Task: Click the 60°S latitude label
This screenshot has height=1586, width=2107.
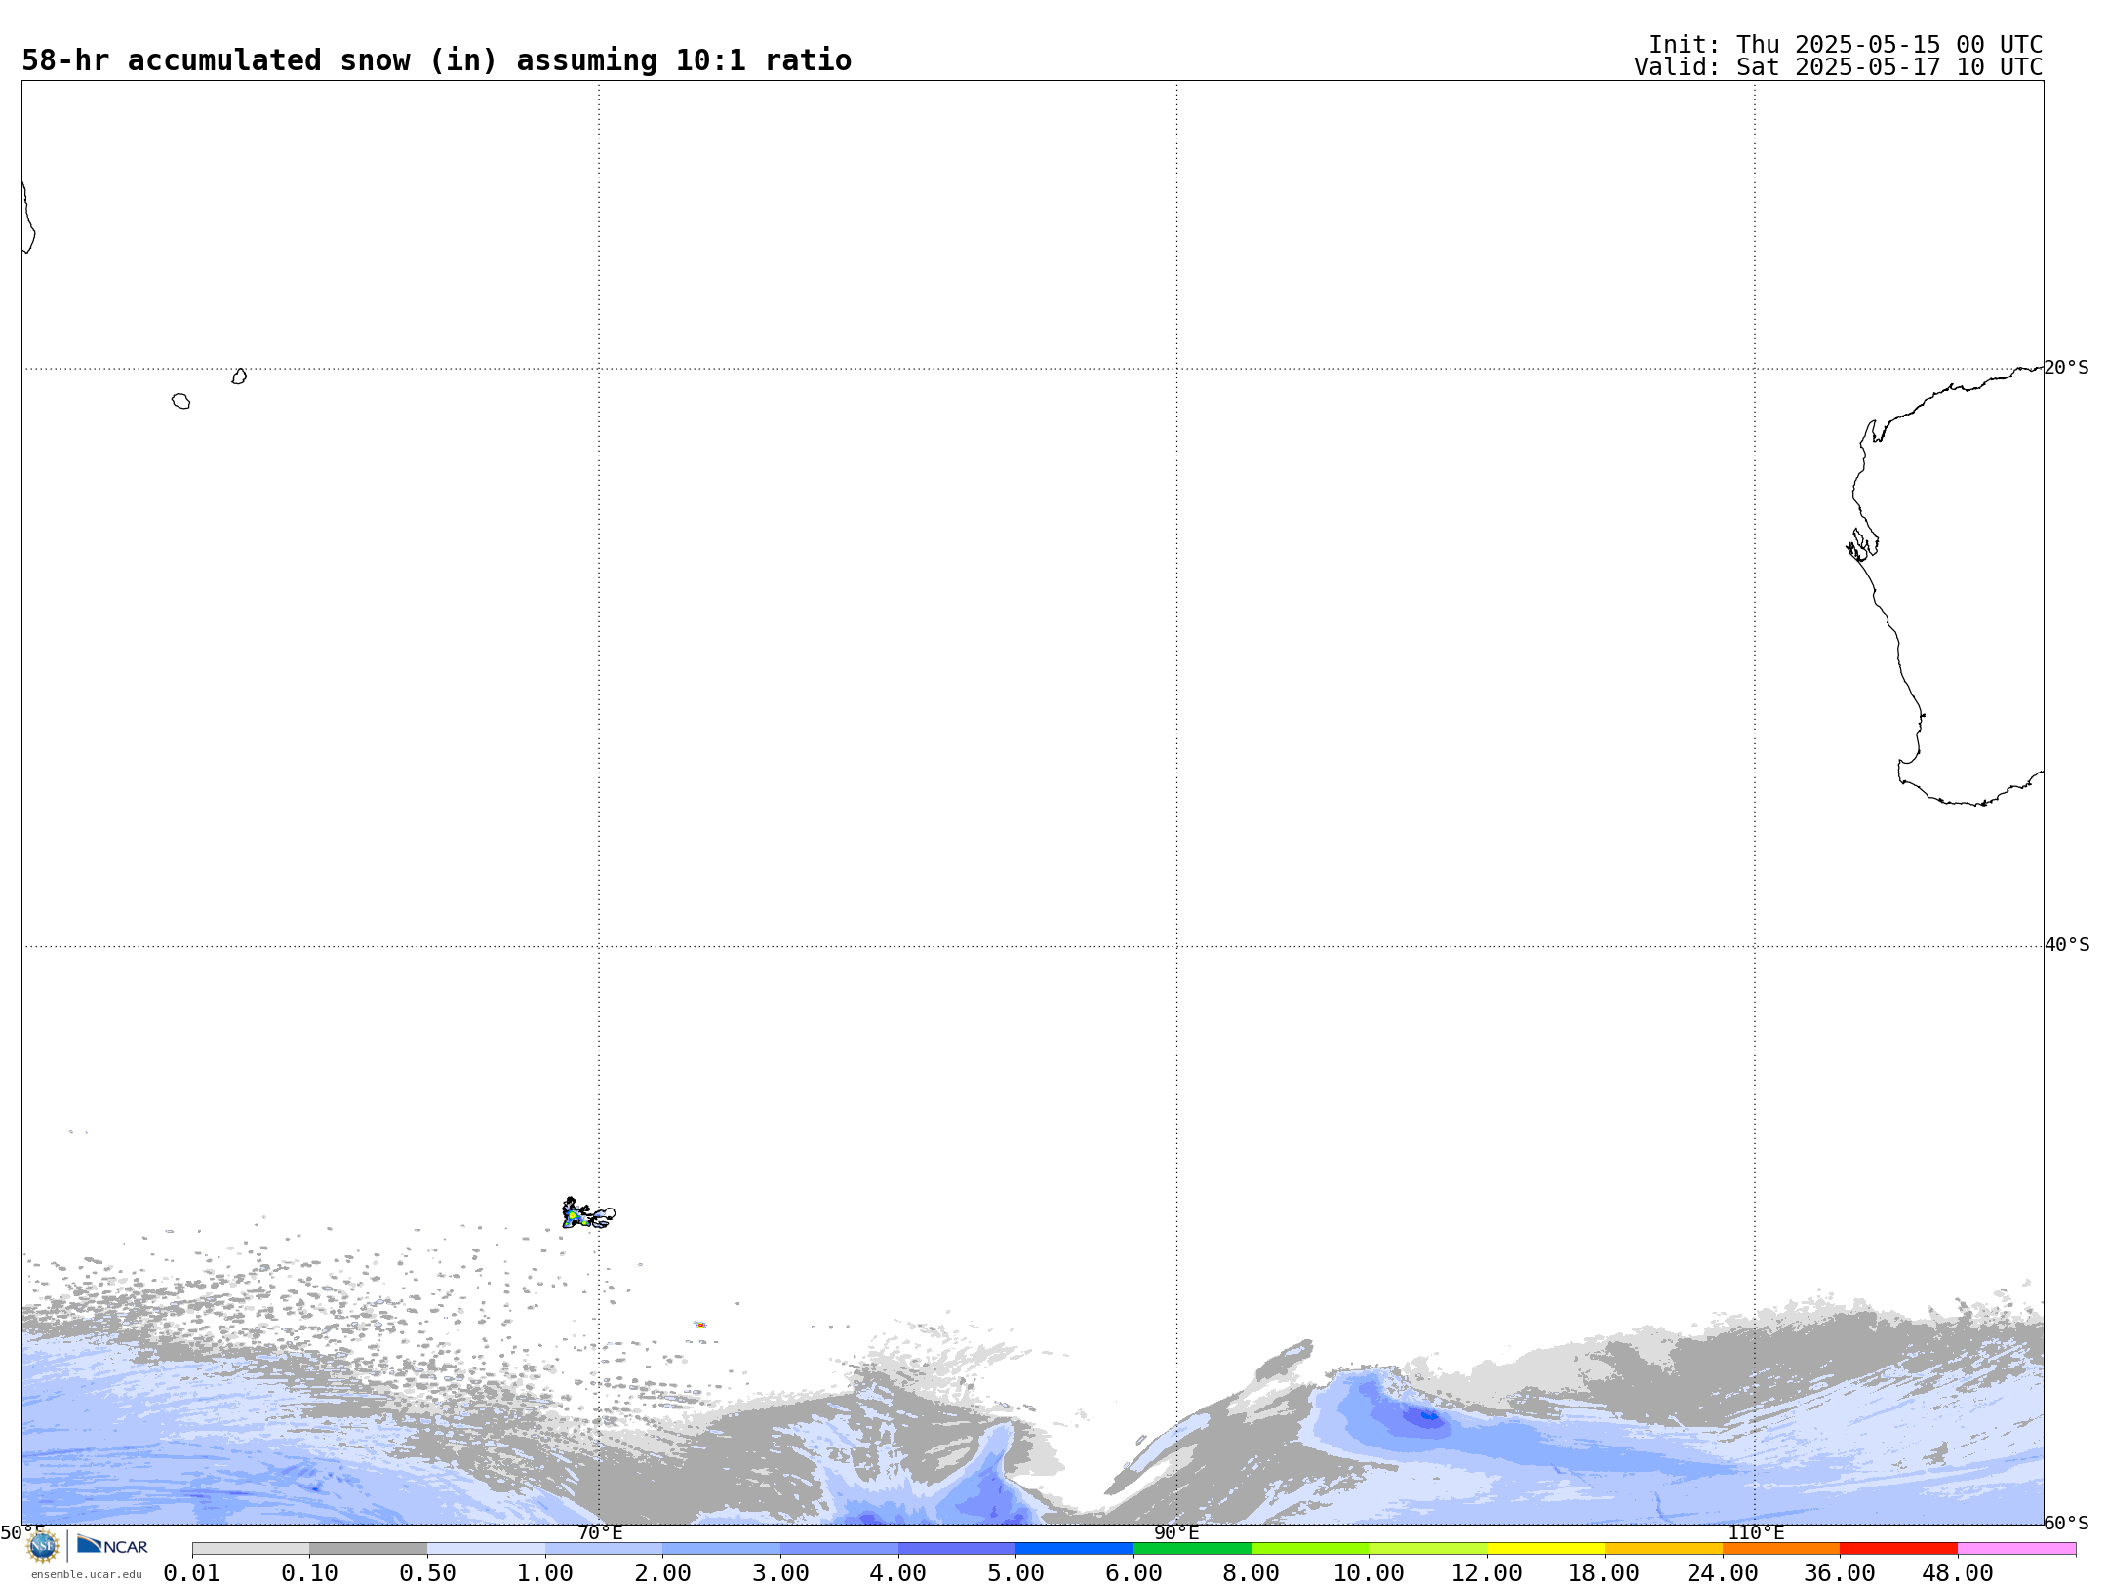Action: (2067, 1523)
